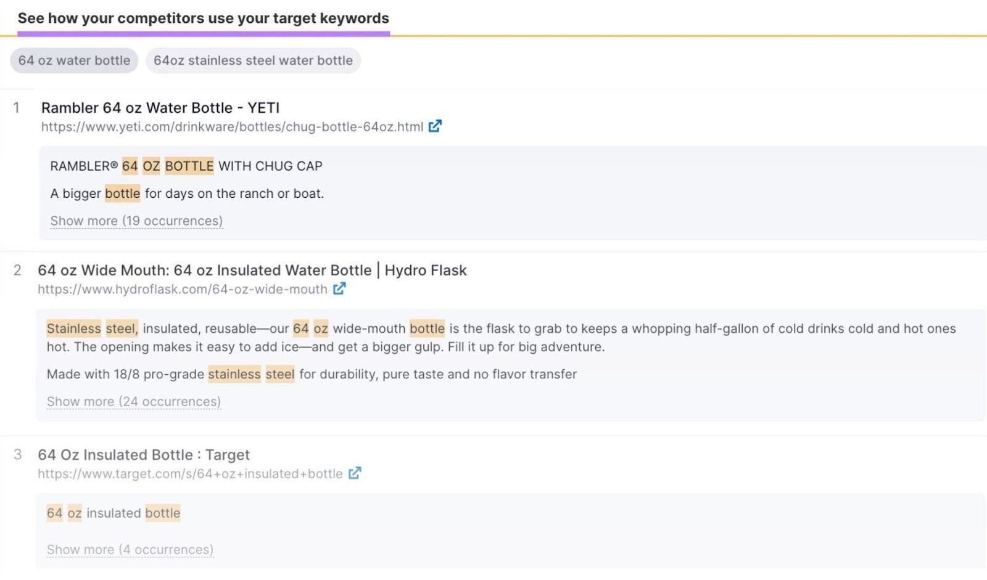The width and height of the screenshot is (987, 580).
Task: Open the Hydro Flask external link icon
Action: click(339, 288)
